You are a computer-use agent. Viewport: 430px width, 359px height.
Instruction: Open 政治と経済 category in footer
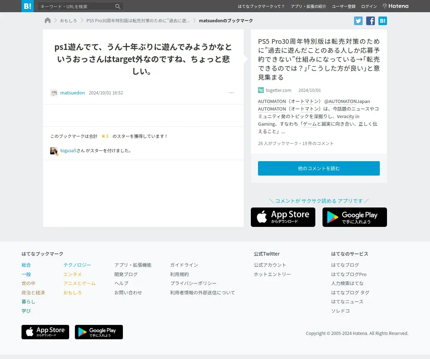(33, 293)
